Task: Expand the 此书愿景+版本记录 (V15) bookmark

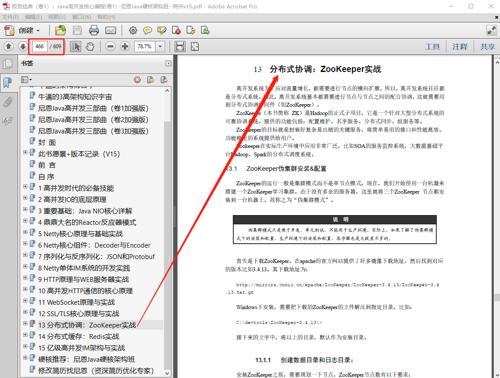Action: 25,152
